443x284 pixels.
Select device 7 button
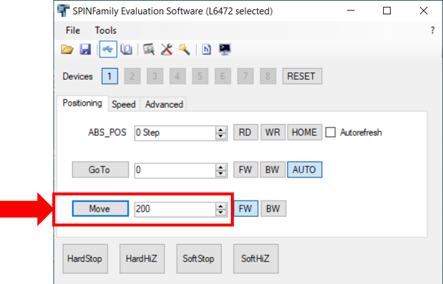[x=245, y=76]
